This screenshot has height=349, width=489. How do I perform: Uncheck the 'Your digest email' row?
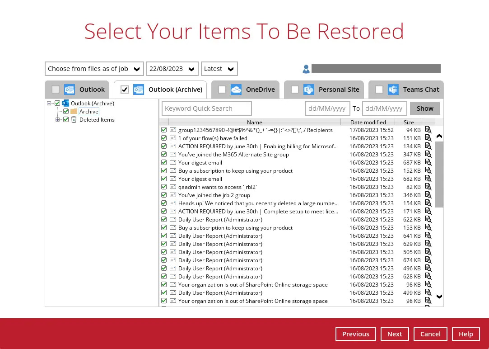pyautogui.click(x=164, y=162)
